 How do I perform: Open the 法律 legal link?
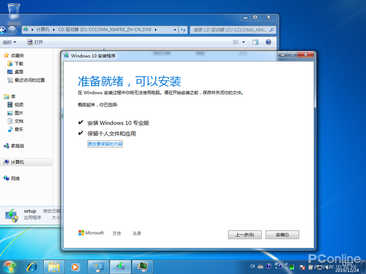tap(136, 233)
